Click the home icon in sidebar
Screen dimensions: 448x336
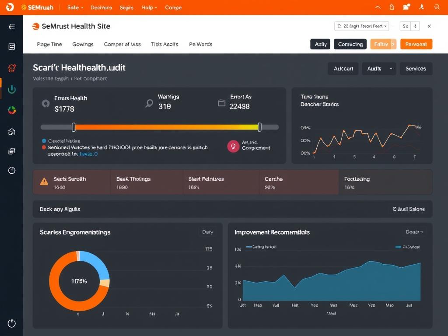12,132
